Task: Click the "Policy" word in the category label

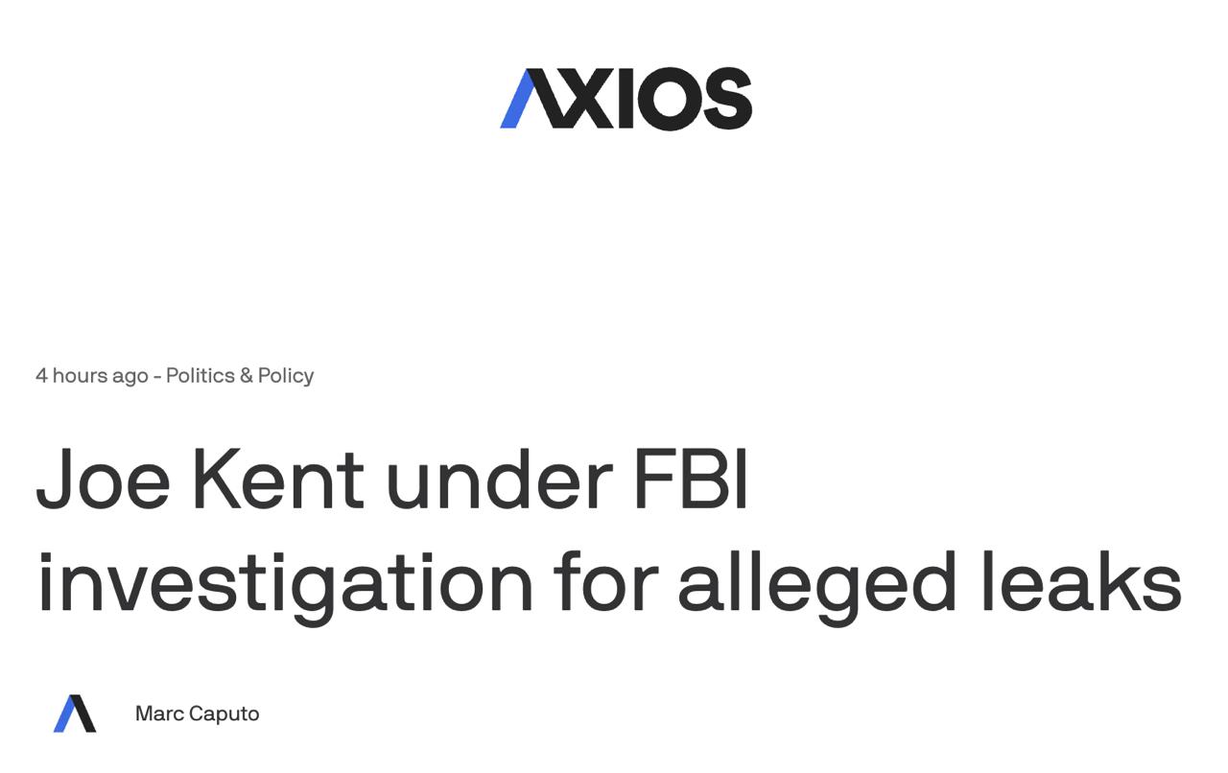Action: (x=286, y=376)
